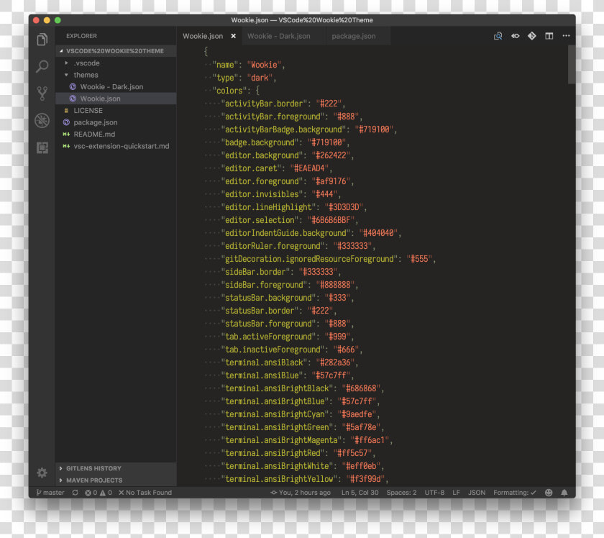The image size is (604, 538).
Task: Click the "name": "Wookie" line in editor
Action: click(x=249, y=65)
